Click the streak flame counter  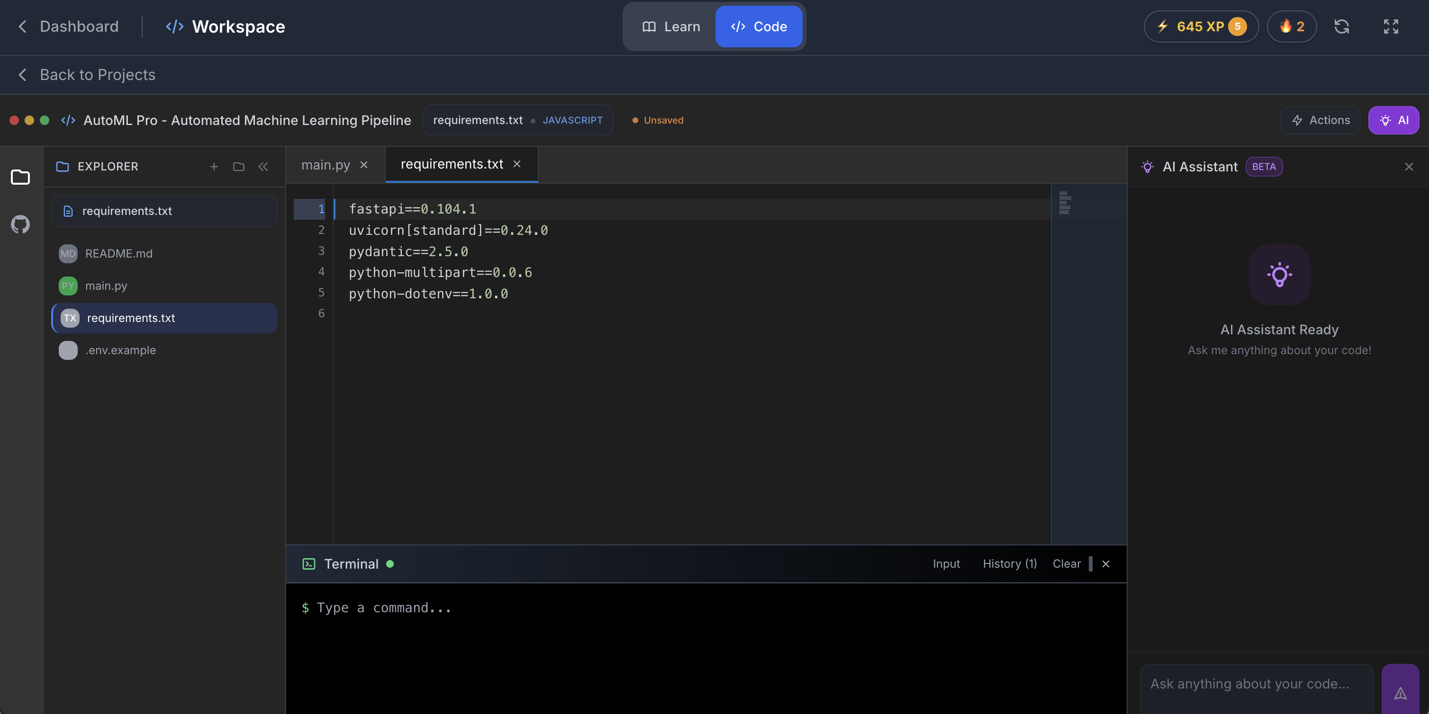(1292, 26)
